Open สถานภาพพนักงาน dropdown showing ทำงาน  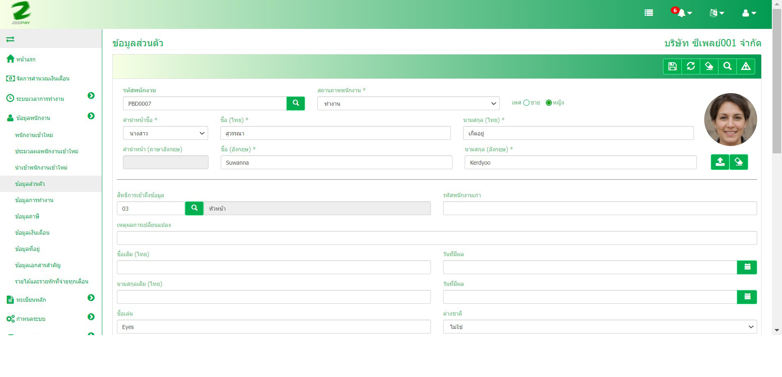pyautogui.click(x=408, y=103)
